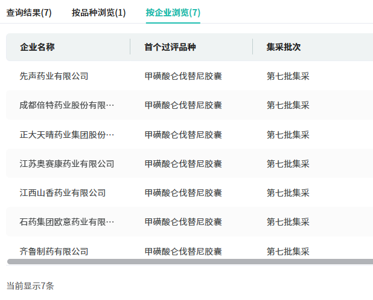The image size is (373, 300).
Task: Select the 按企业浏览(7) tab
Action: point(173,12)
